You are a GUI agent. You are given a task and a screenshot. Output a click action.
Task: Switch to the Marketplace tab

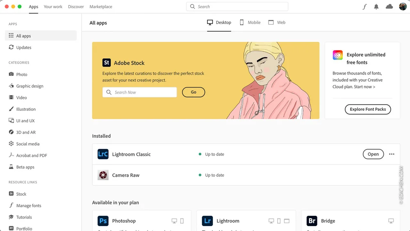point(101,7)
